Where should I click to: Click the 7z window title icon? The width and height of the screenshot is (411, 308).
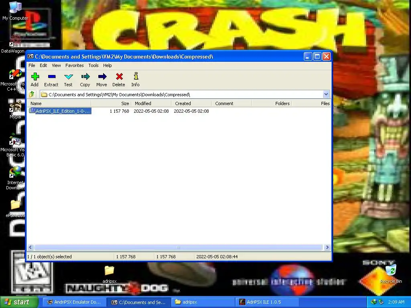[31, 57]
